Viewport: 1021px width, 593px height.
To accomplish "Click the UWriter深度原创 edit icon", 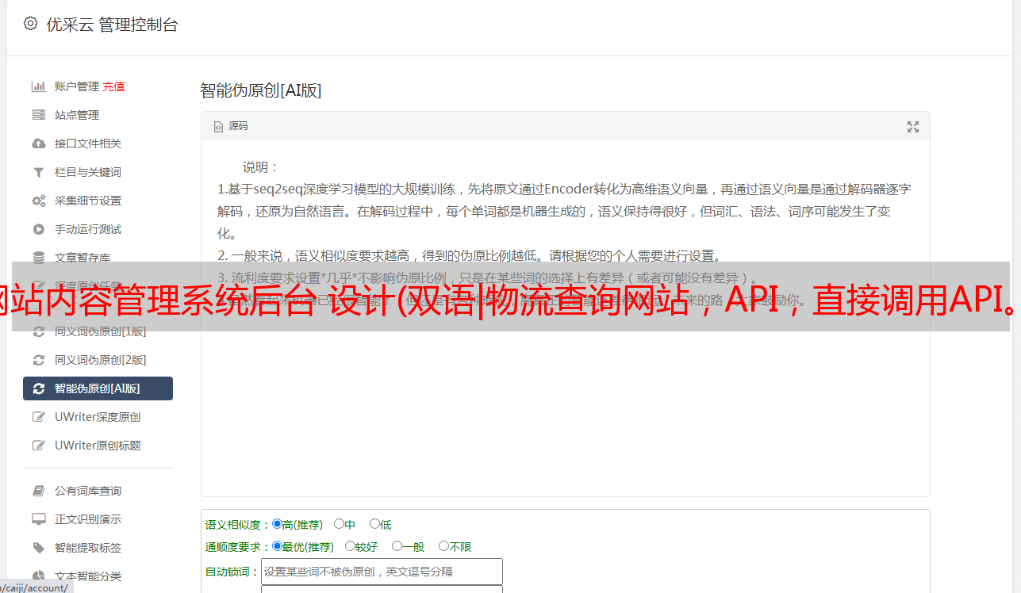I will (x=38, y=417).
